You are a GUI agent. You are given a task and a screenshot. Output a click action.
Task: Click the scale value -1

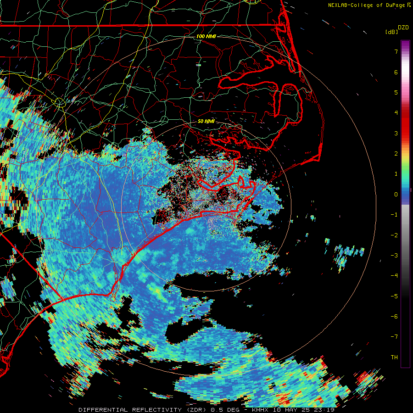tap(394, 215)
